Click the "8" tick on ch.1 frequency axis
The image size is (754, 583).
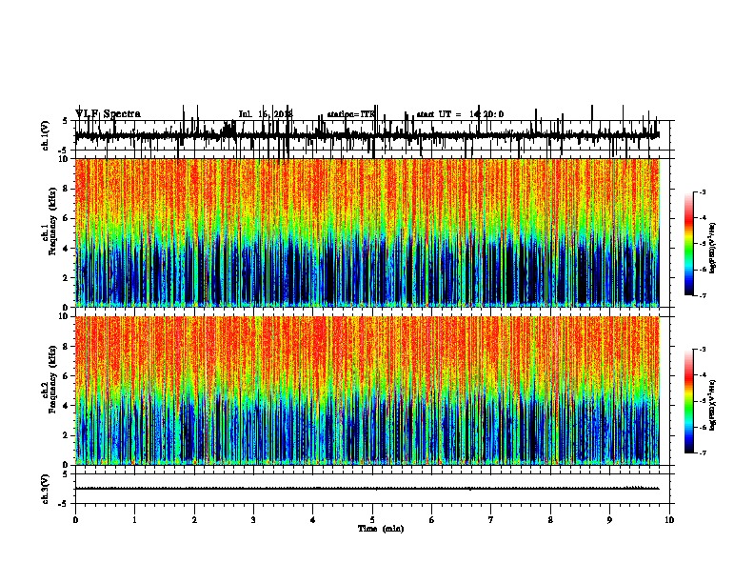[x=67, y=189]
